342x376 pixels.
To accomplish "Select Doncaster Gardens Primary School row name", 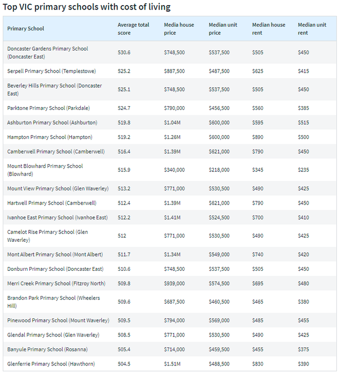I will coord(47,52).
